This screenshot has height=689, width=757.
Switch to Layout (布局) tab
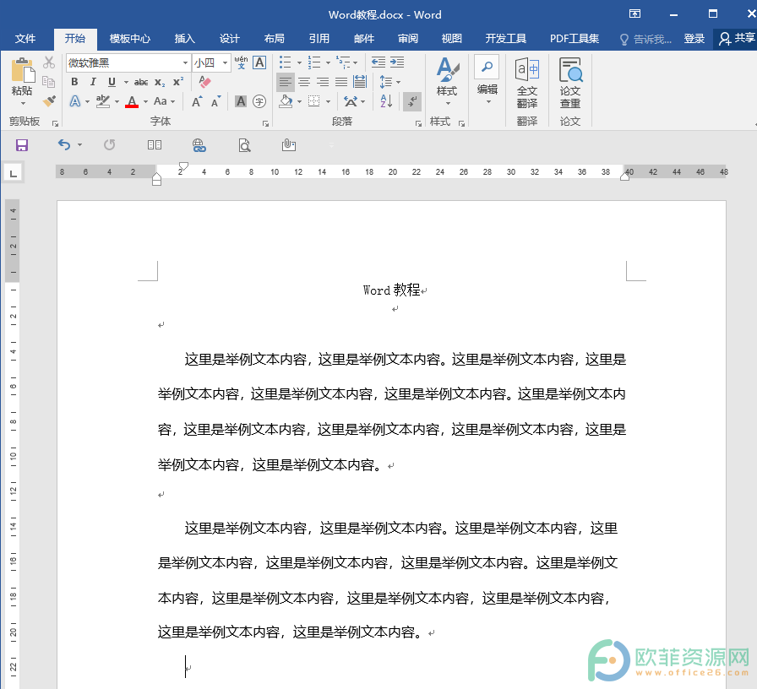click(x=275, y=39)
